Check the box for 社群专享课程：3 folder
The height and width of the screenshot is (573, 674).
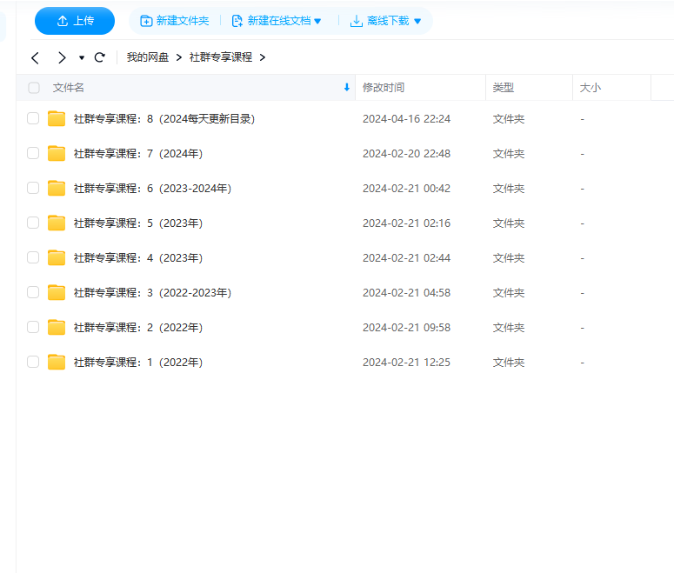[x=33, y=292]
